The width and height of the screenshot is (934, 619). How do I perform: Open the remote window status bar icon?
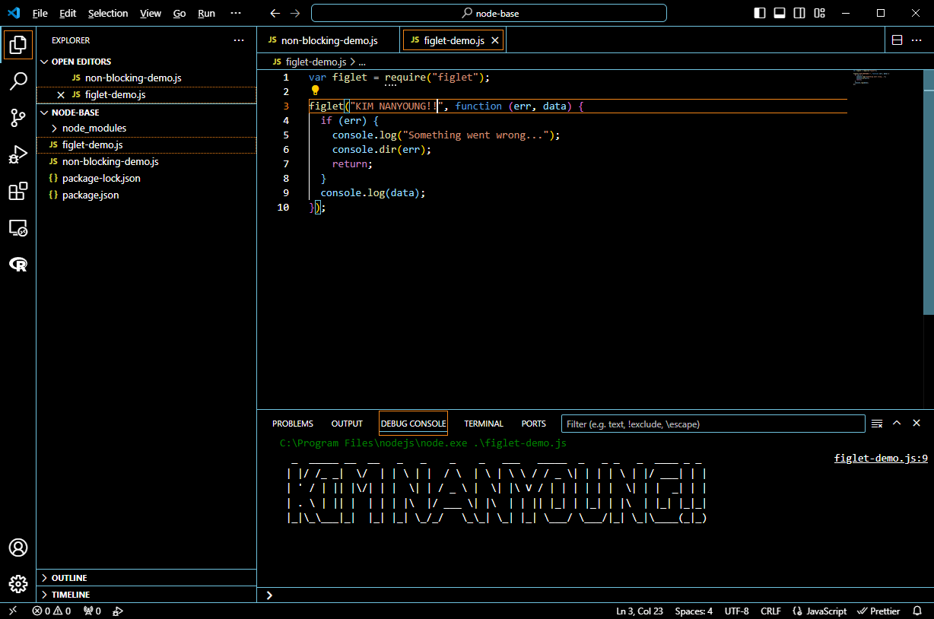point(13,611)
